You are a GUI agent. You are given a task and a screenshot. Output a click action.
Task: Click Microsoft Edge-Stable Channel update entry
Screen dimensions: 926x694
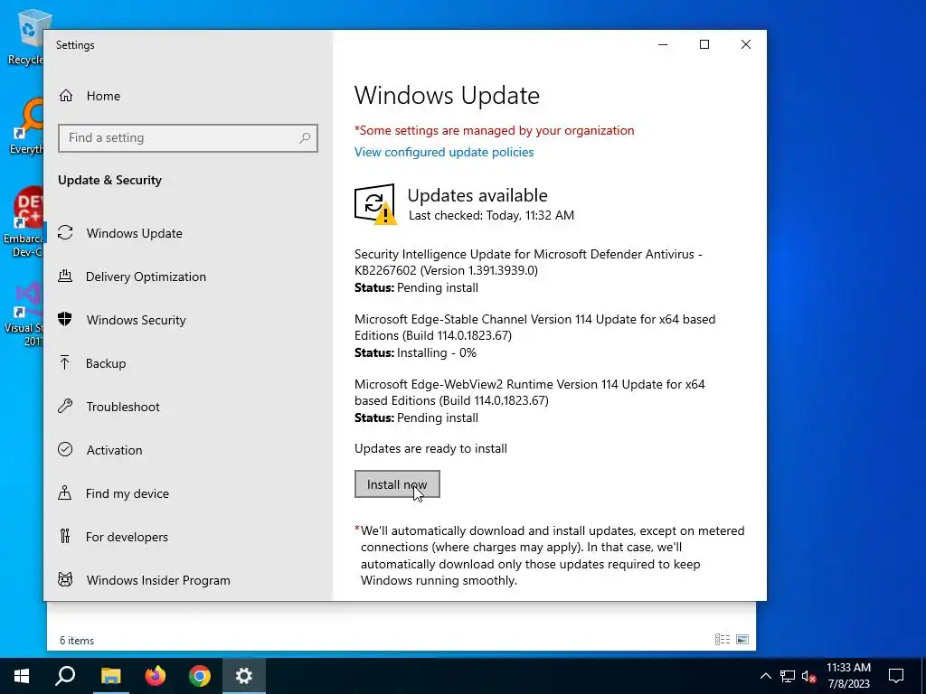[x=534, y=336]
